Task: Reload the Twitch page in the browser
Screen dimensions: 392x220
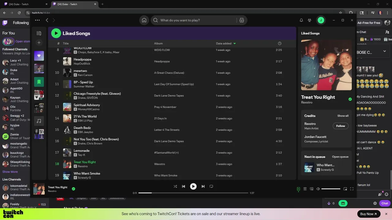Action: tap(19, 13)
